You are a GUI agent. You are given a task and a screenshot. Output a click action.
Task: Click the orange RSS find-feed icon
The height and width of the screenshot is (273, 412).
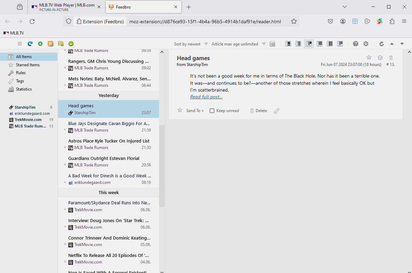[51, 44]
